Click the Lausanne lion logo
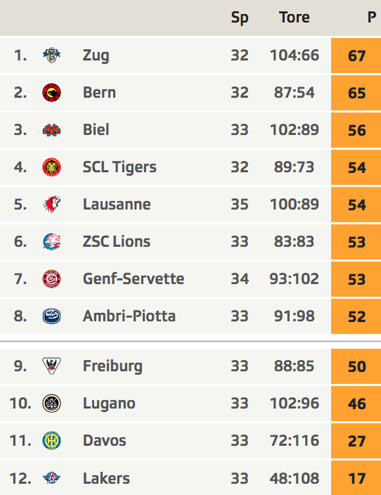 (x=52, y=204)
